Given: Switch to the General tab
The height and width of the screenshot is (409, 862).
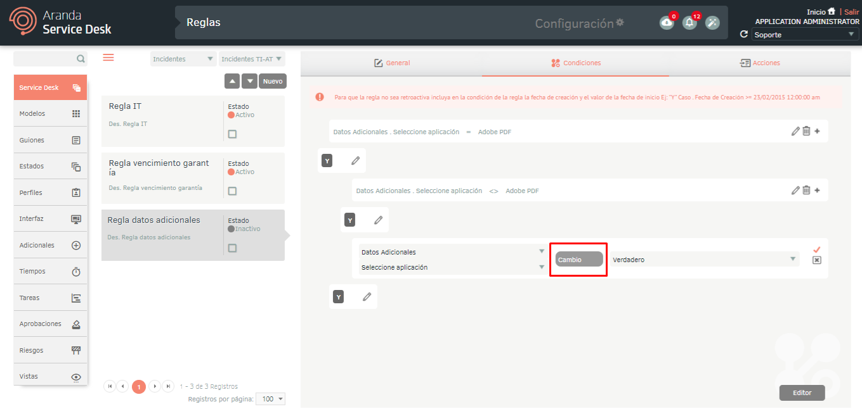Looking at the screenshot, I should pos(391,63).
